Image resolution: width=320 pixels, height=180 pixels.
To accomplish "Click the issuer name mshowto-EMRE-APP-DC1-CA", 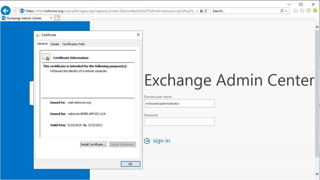I will [87, 114].
